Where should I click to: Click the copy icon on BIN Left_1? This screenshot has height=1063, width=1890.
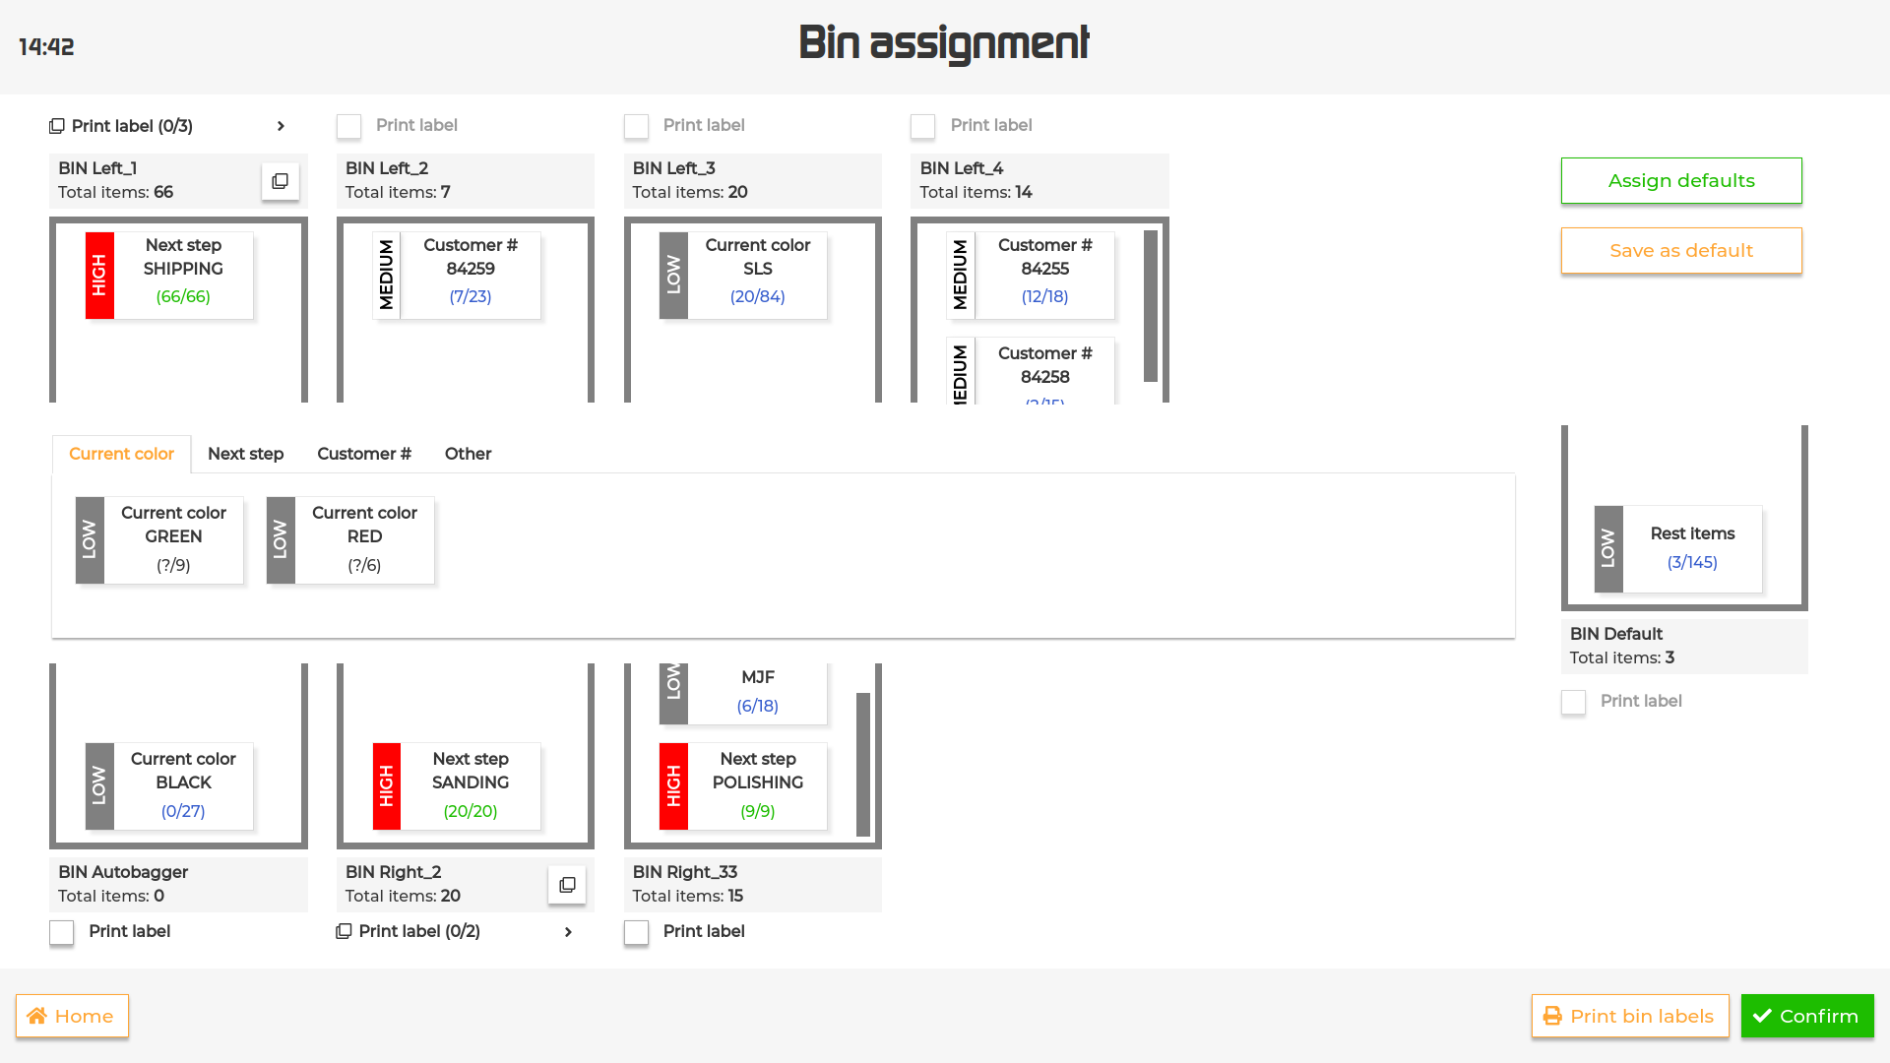pyautogui.click(x=281, y=181)
